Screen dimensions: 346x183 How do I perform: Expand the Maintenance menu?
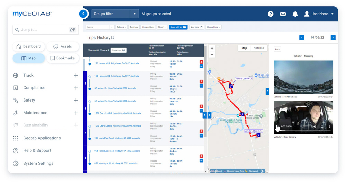click(x=76, y=113)
